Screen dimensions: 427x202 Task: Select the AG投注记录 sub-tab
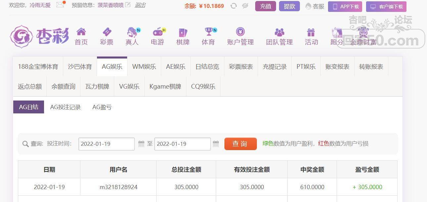click(x=66, y=107)
